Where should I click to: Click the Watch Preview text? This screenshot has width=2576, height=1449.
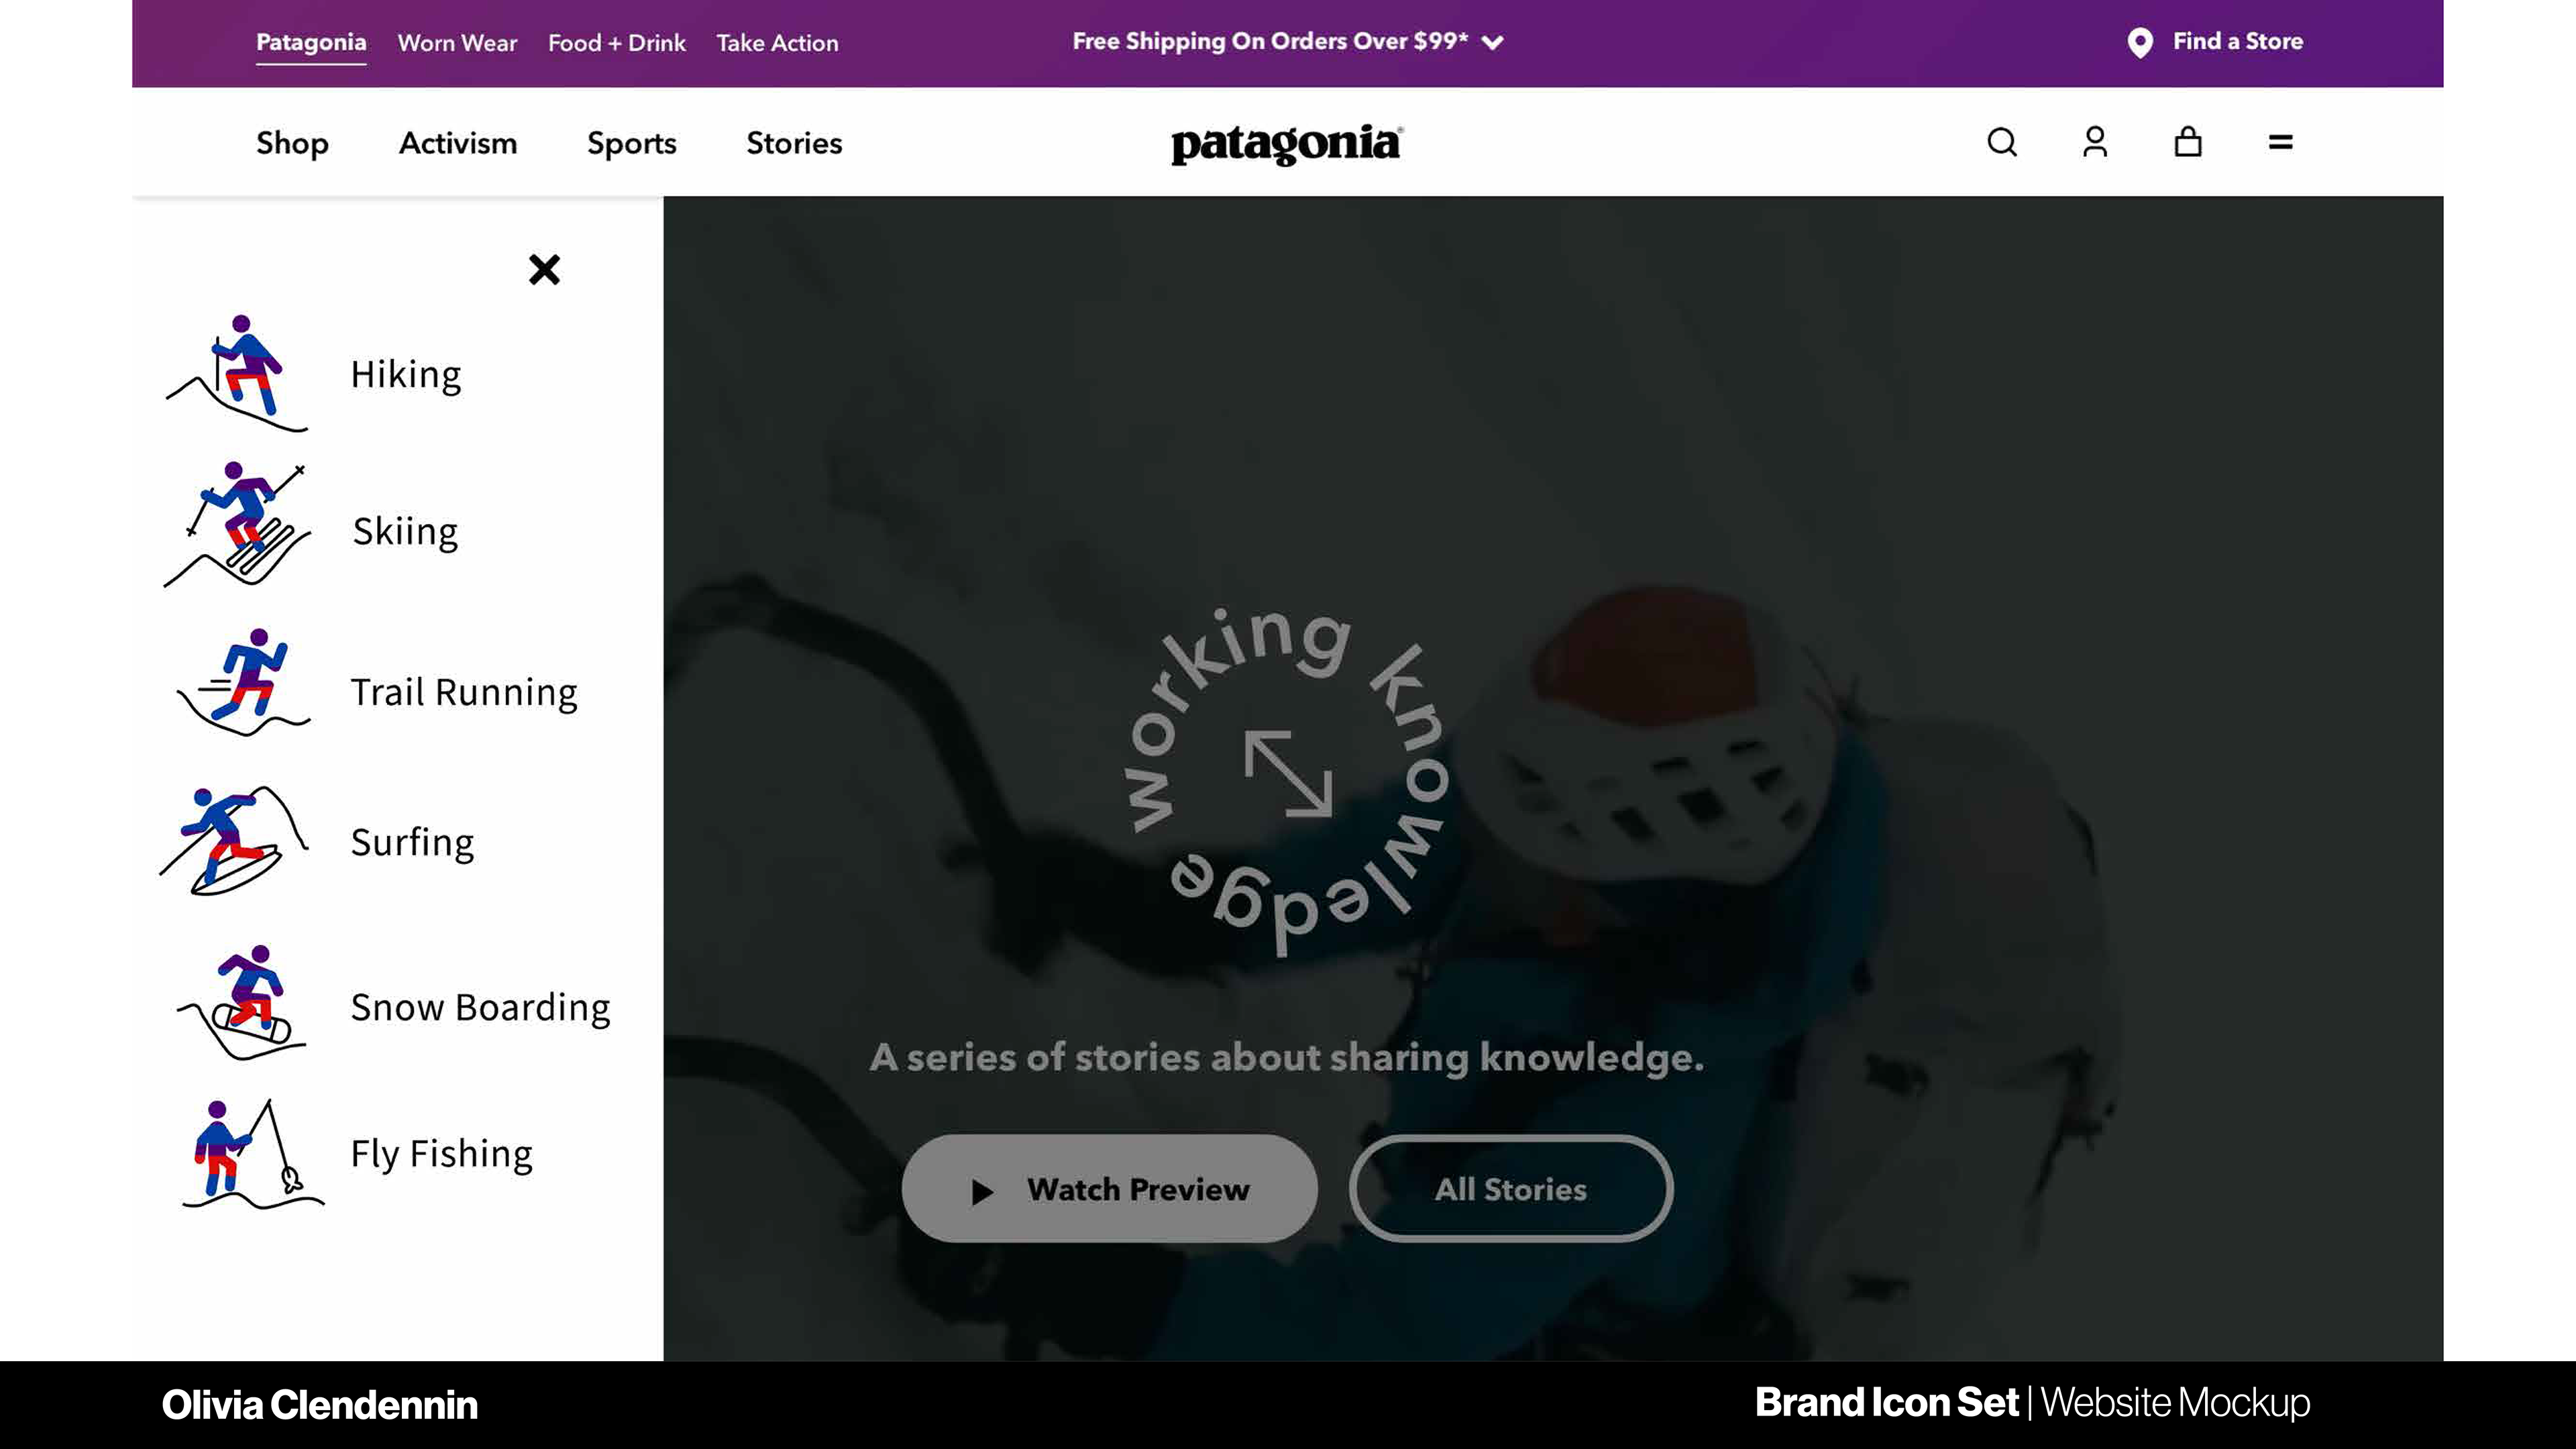pos(1138,1189)
